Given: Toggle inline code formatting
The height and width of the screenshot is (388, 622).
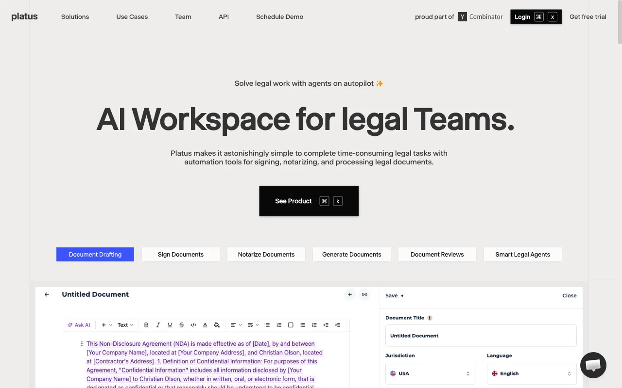Looking at the screenshot, I should click(193, 325).
